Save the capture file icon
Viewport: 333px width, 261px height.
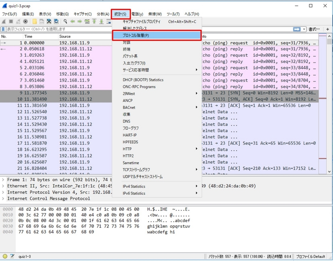(x=42, y=21)
